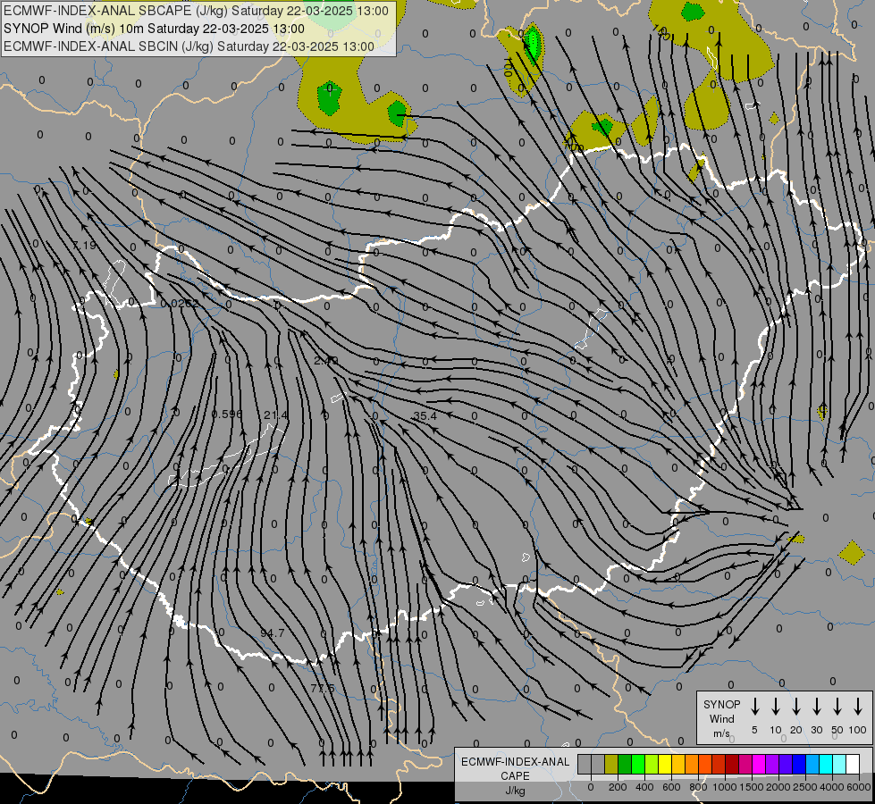Click the 'SYNOP Wind m/s' legend caption
Screen dimensions: 875x804
[x=721, y=719]
